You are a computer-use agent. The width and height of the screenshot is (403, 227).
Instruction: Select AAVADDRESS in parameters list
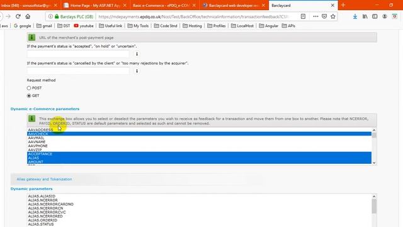[199, 130]
